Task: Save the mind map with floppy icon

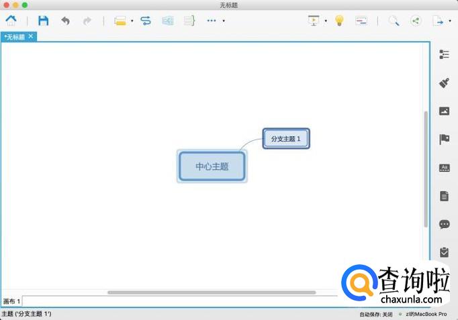Action: point(43,21)
